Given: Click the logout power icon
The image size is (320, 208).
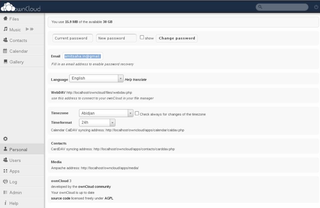Looking at the screenshot, I should 316,7.
